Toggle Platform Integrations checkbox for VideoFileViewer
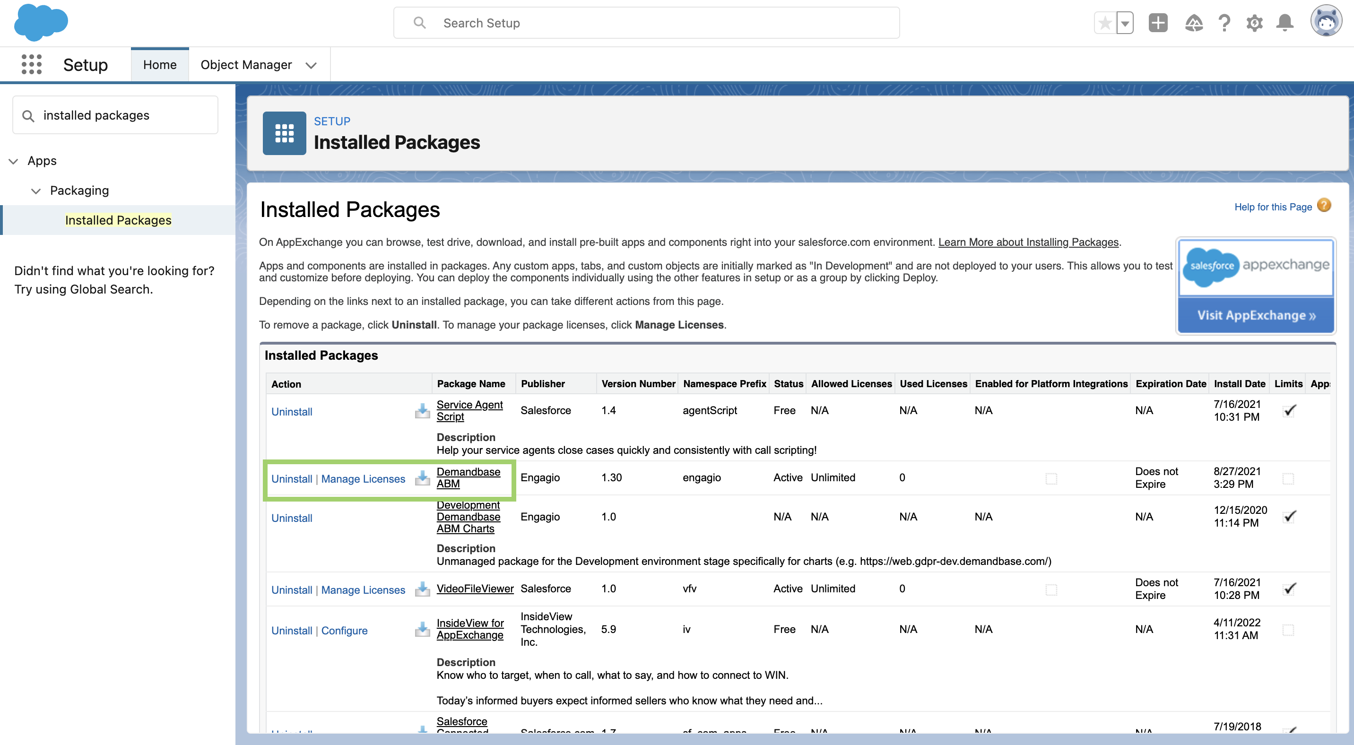Image resolution: width=1354 pixels, height=745 pixels. [x=1051, y=590]
